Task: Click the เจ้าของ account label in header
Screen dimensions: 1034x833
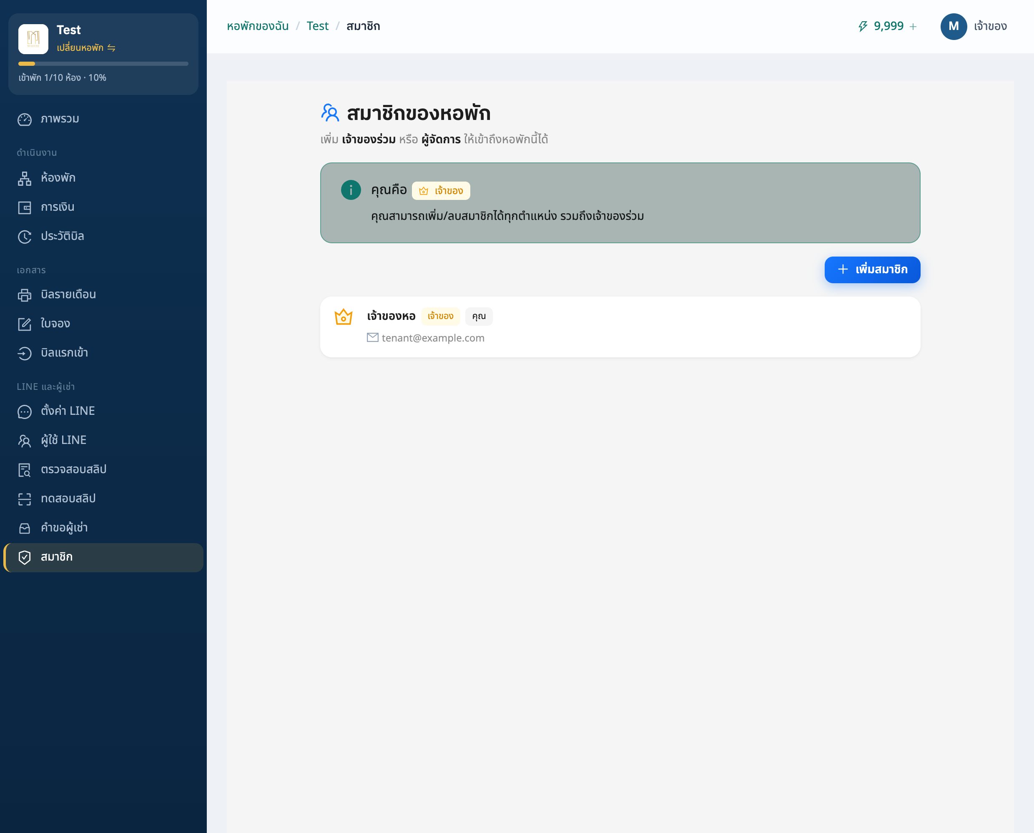Action: click(990, 26)
